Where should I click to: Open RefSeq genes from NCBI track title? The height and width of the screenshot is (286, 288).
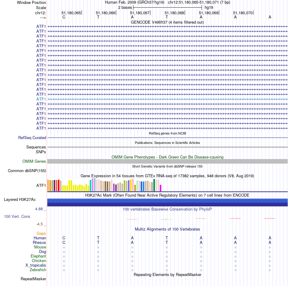167,133
